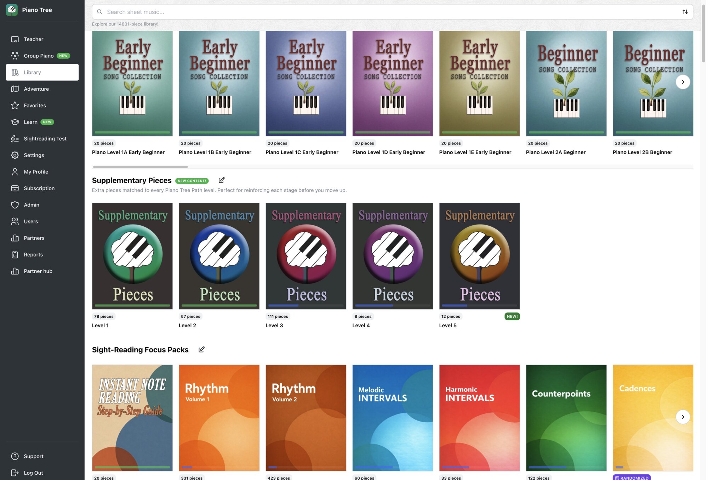Open My Profile in sidebar
708x480 pixels.
[42, 172]
